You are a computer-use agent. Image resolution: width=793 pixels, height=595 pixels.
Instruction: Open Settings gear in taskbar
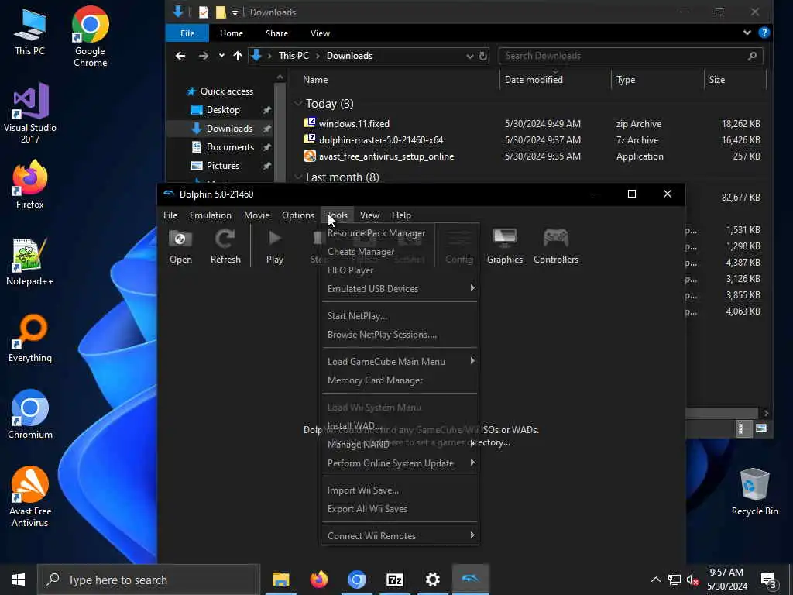click(432, 580)
